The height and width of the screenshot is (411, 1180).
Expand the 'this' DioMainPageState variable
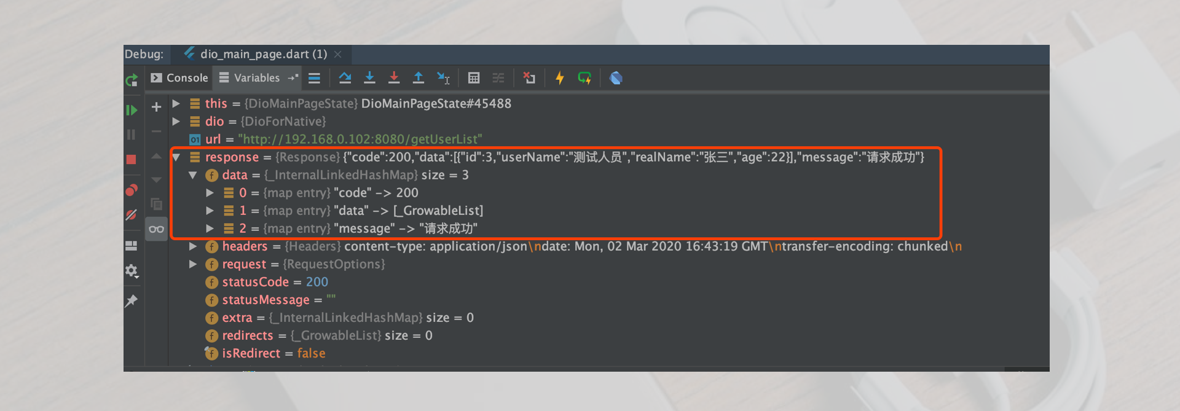176,103
